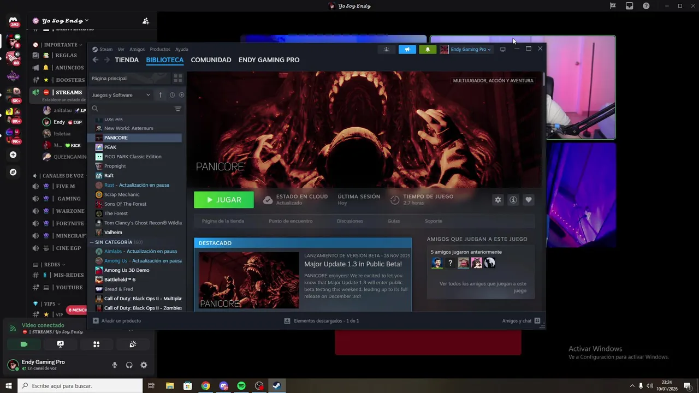Open the Ver menu

pyautogui.click(x=121, y=49)
